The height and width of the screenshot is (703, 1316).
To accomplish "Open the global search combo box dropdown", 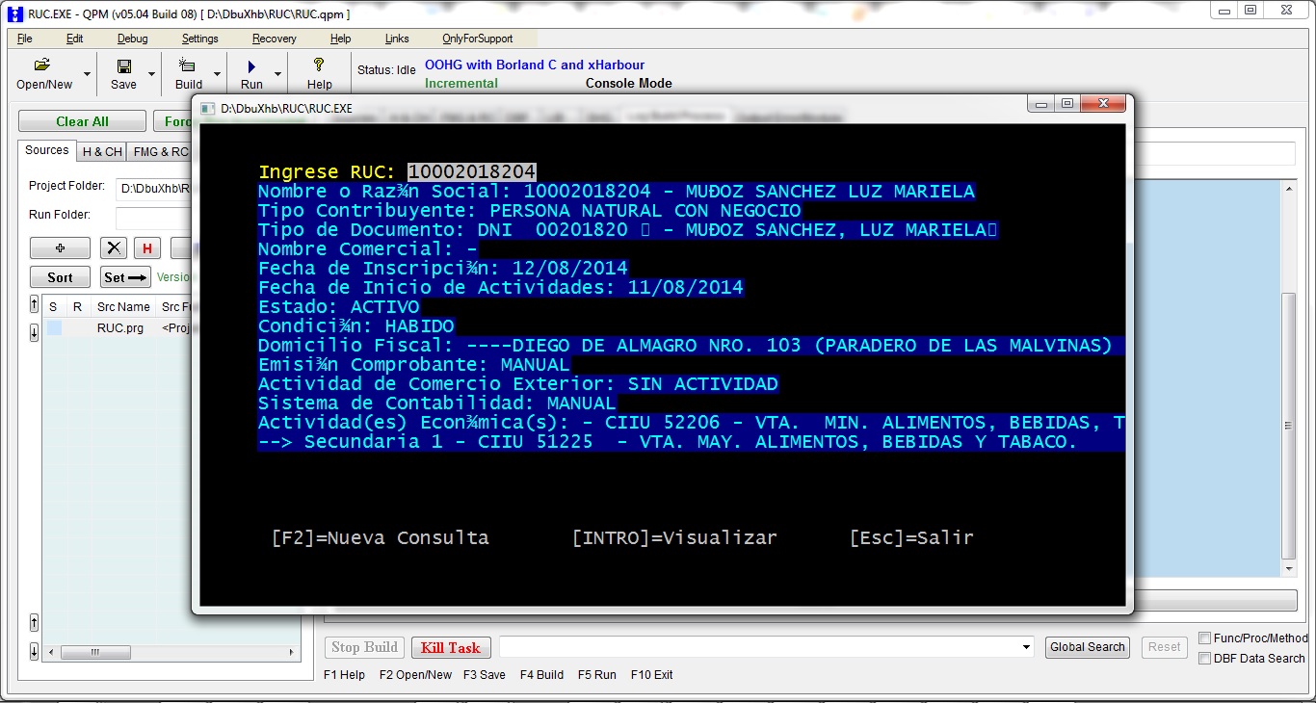I will point(1027,647).
